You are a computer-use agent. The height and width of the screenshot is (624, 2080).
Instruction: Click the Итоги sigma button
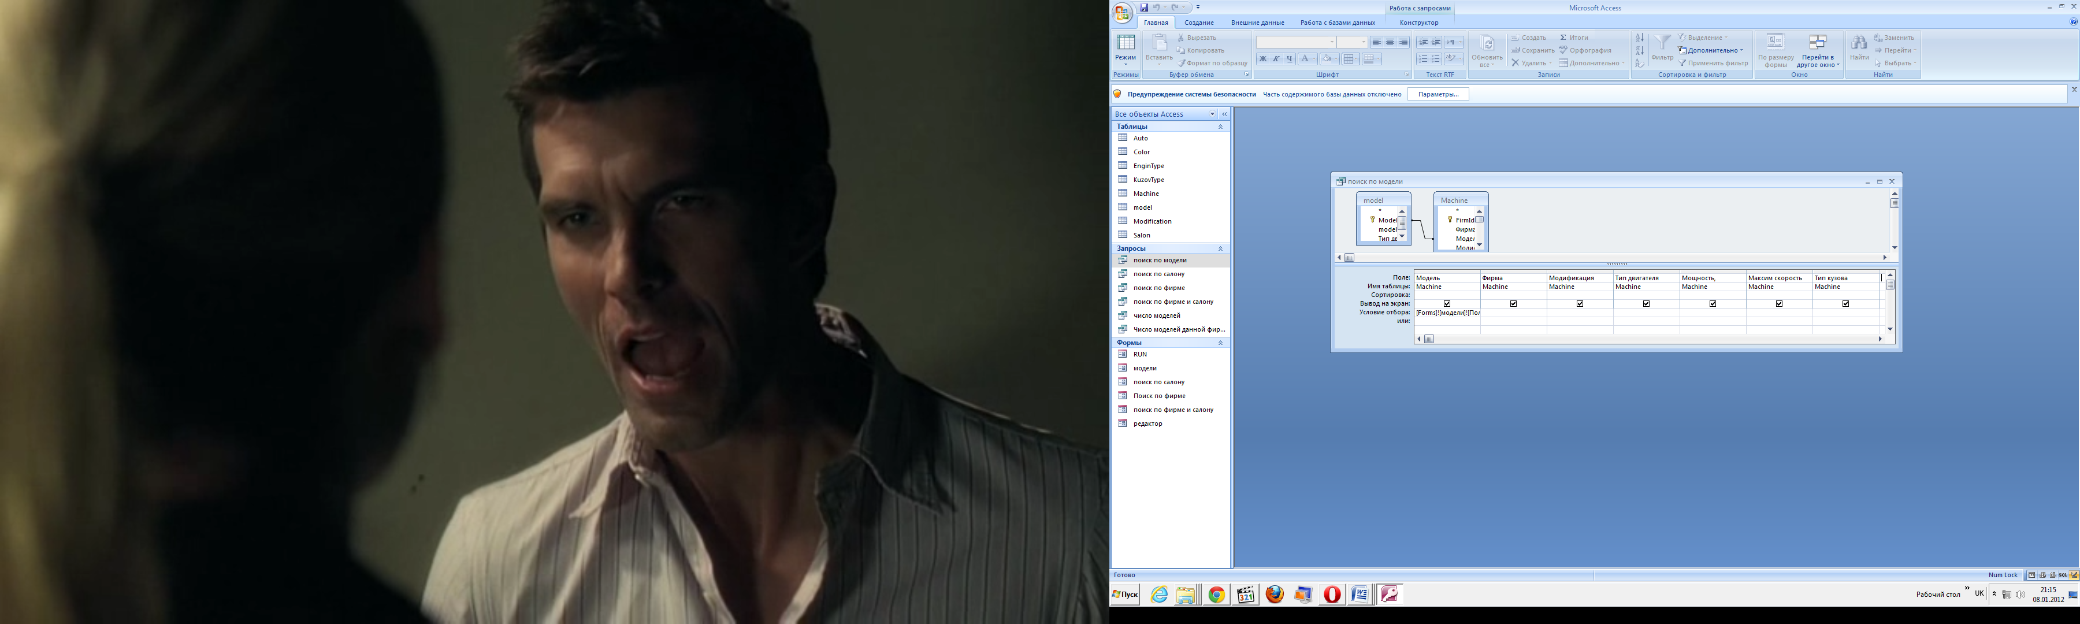[x=1574, y=38]
